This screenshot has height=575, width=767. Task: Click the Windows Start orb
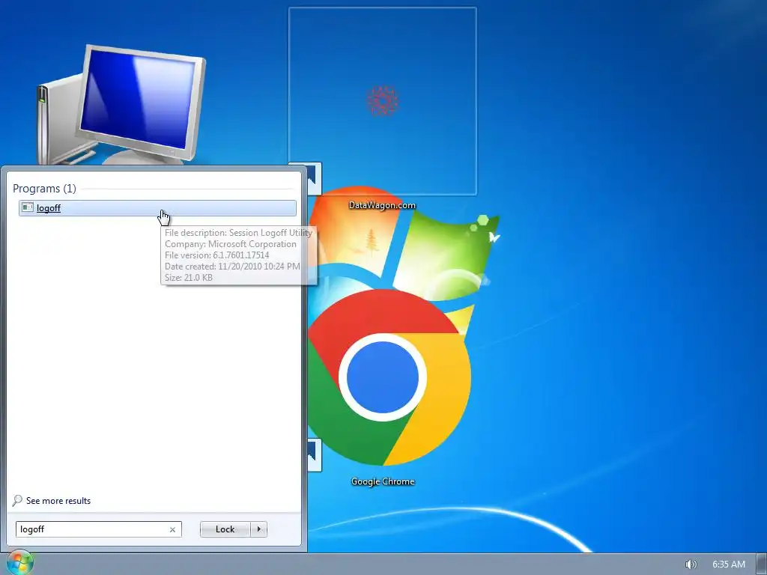click(x=19, y=562)
